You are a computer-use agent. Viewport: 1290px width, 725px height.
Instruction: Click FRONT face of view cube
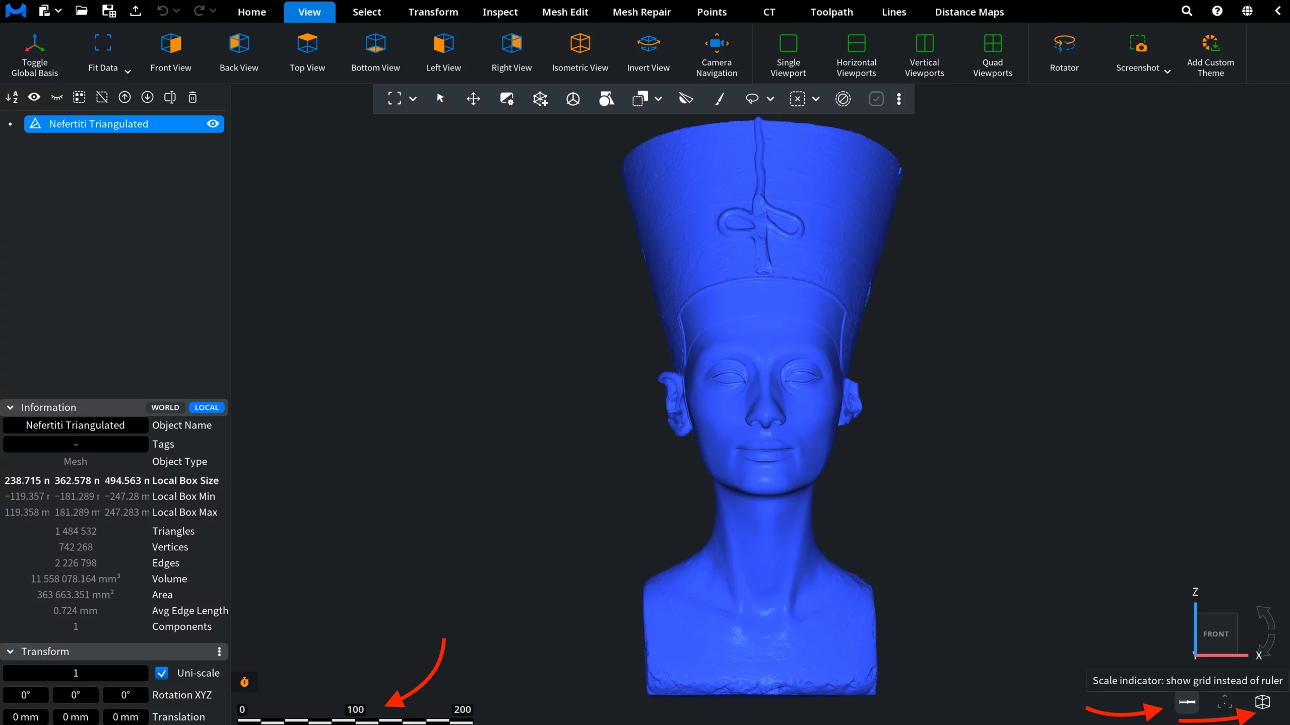[x=1216, y=634]
